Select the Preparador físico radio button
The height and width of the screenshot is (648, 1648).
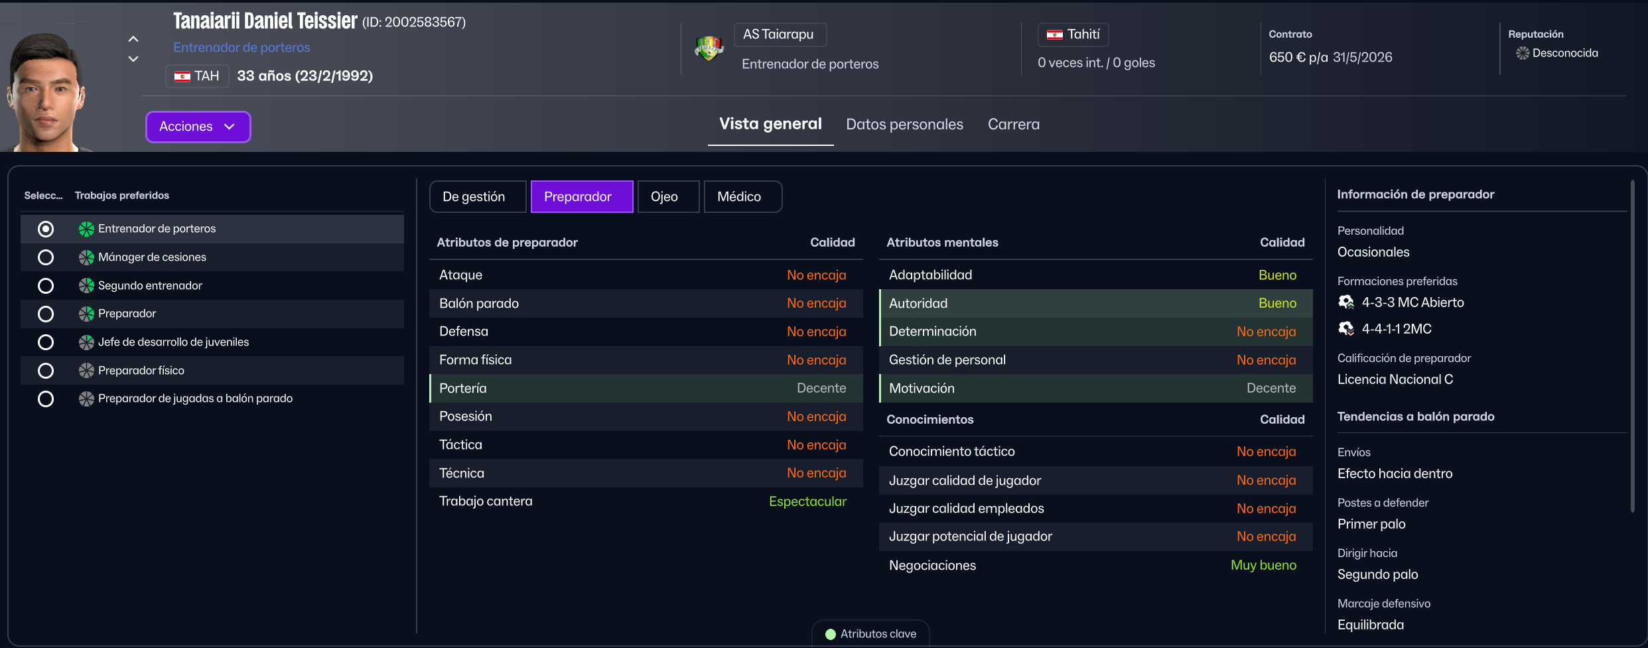point(46,371)
